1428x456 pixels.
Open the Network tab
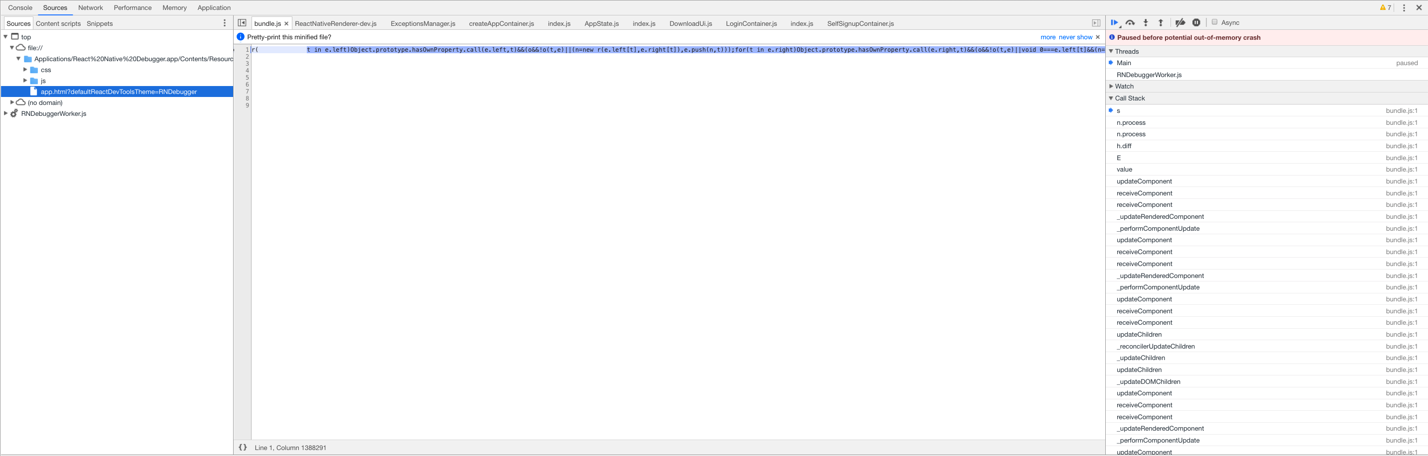pyautogui.click(x=90, y=8)
